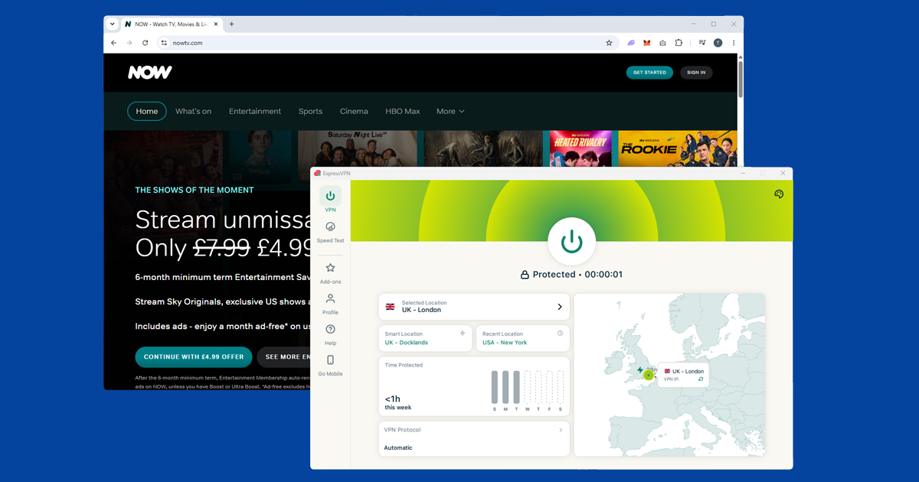The image size is (919, 482).
Task: Open the Chrome profile avatar
Action: pyautogui.click(x=718, y=43)
